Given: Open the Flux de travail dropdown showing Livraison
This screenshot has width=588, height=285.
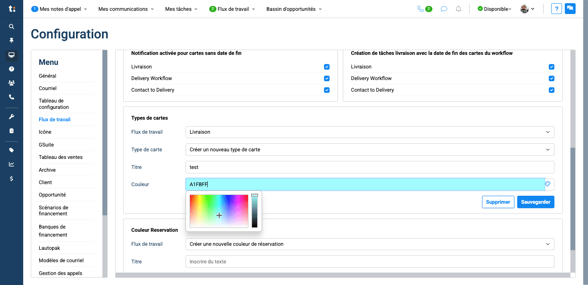Looking at the screenshot, I should point(370,132).
